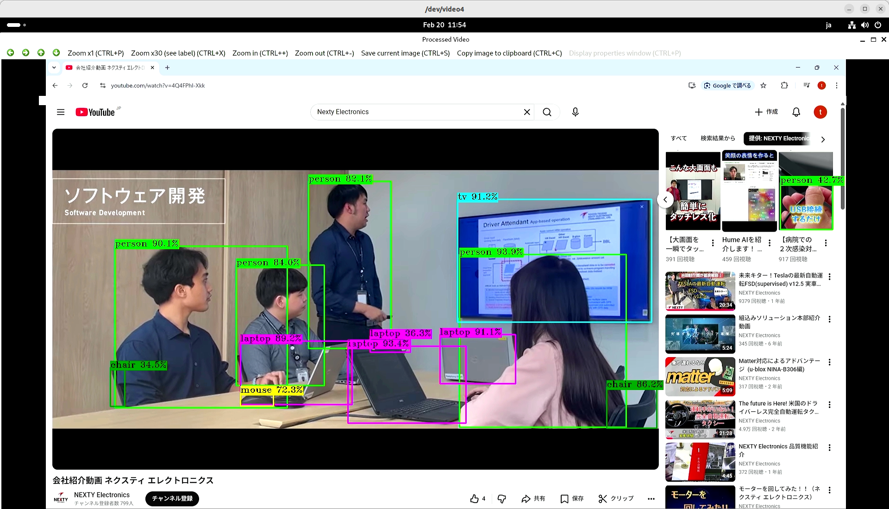Expand the browser tab search chevron
This screenshot has width=889, height=509.
(54, 68)
